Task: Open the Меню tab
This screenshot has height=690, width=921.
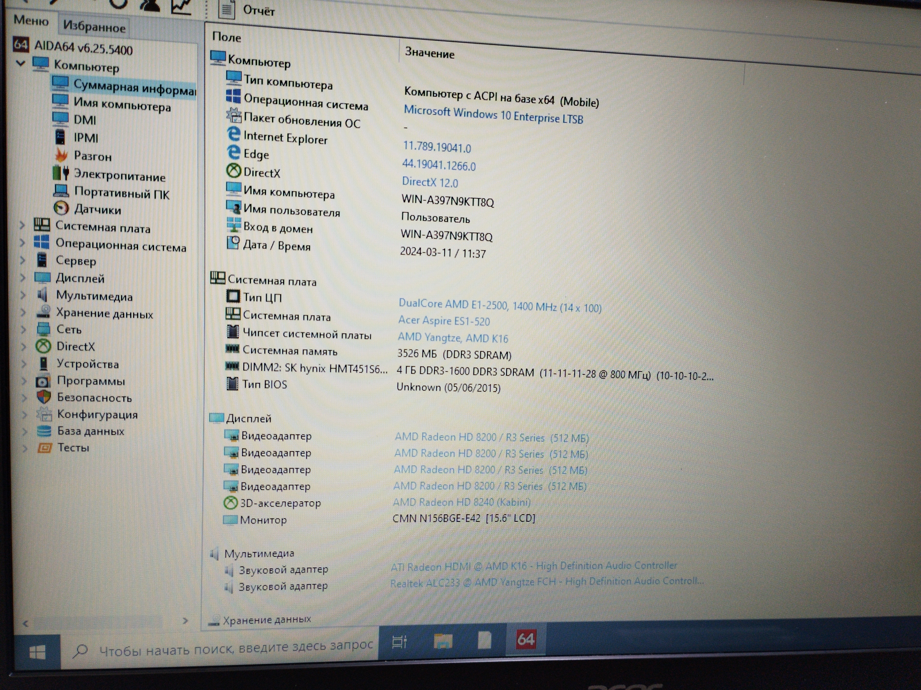Action: point(31,21)
